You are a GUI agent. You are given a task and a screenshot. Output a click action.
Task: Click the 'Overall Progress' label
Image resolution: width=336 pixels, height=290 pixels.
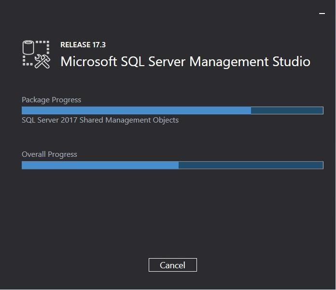[49, 154]
